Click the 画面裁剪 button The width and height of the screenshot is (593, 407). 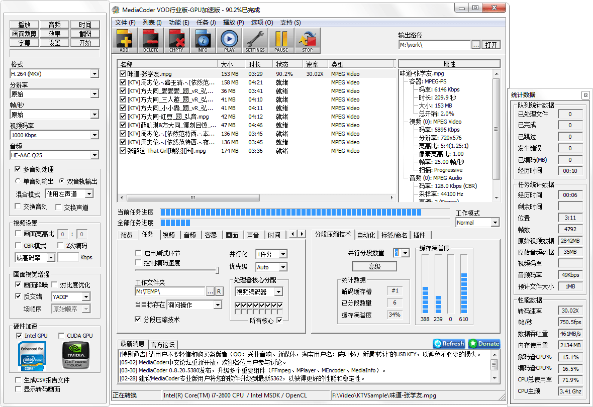coord(24,34)
